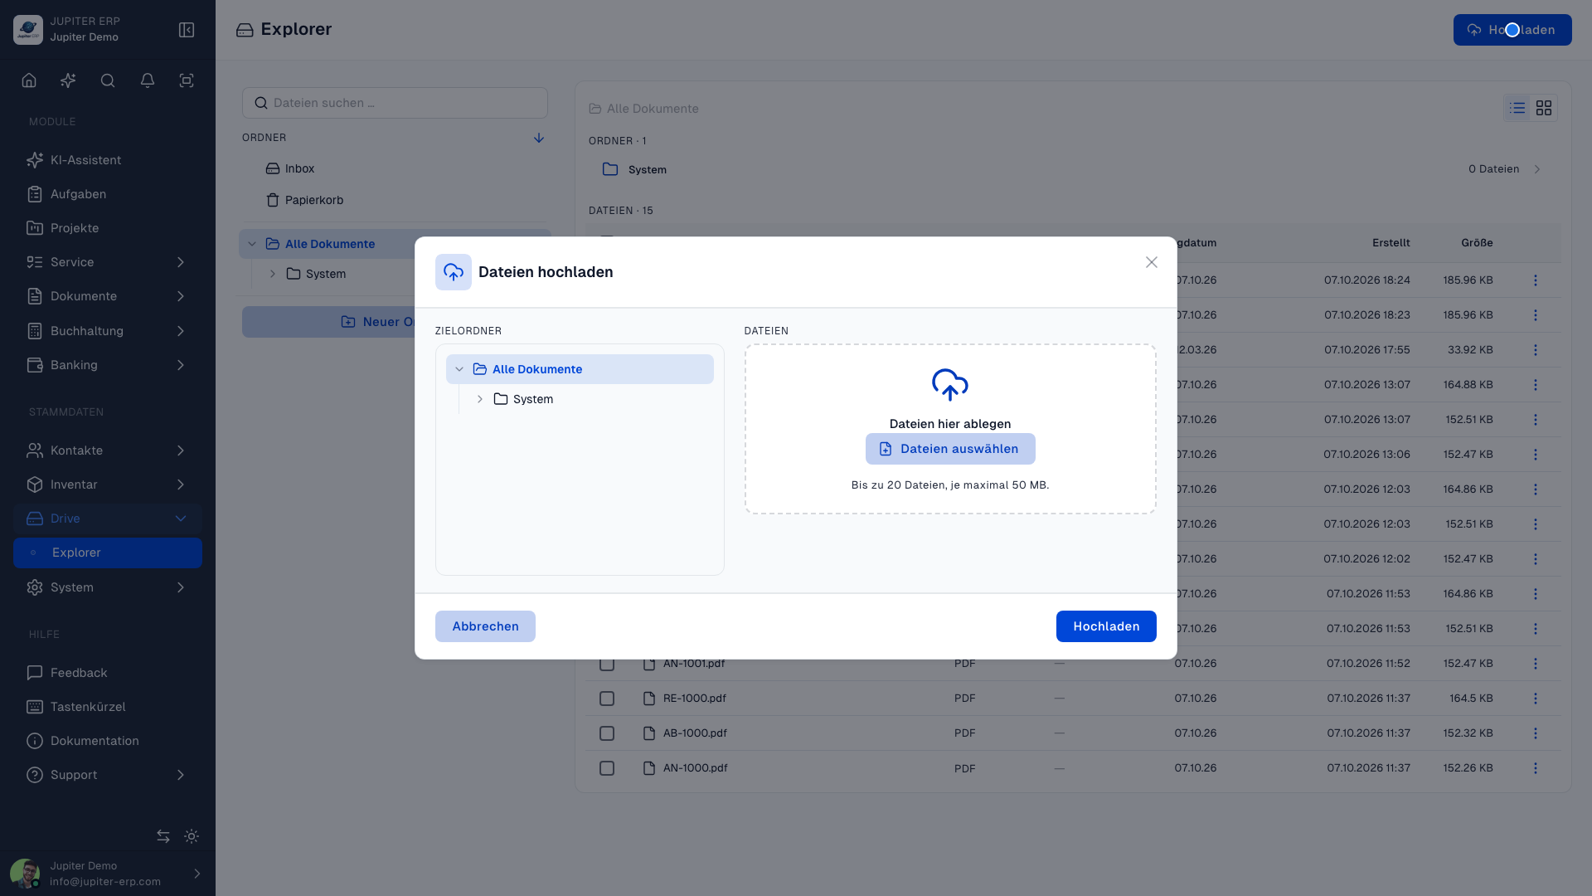
Task: Open Explorer menu item under Drive
Action: tap(108, 553)
